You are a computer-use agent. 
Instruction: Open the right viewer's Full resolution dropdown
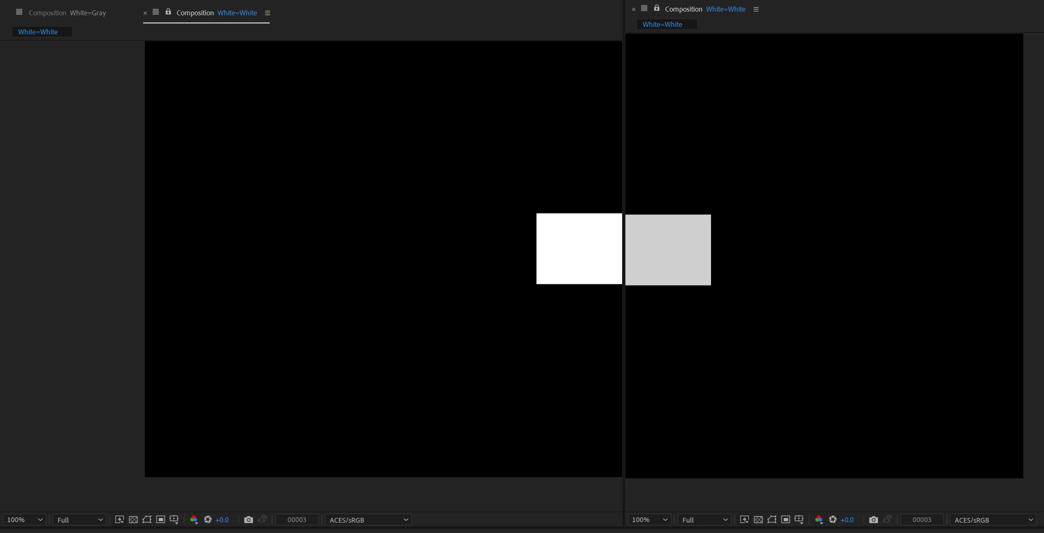[x=704, y=520]
